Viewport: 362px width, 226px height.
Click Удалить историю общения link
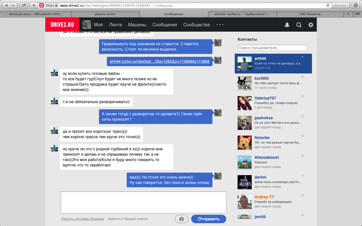point(82,219)
